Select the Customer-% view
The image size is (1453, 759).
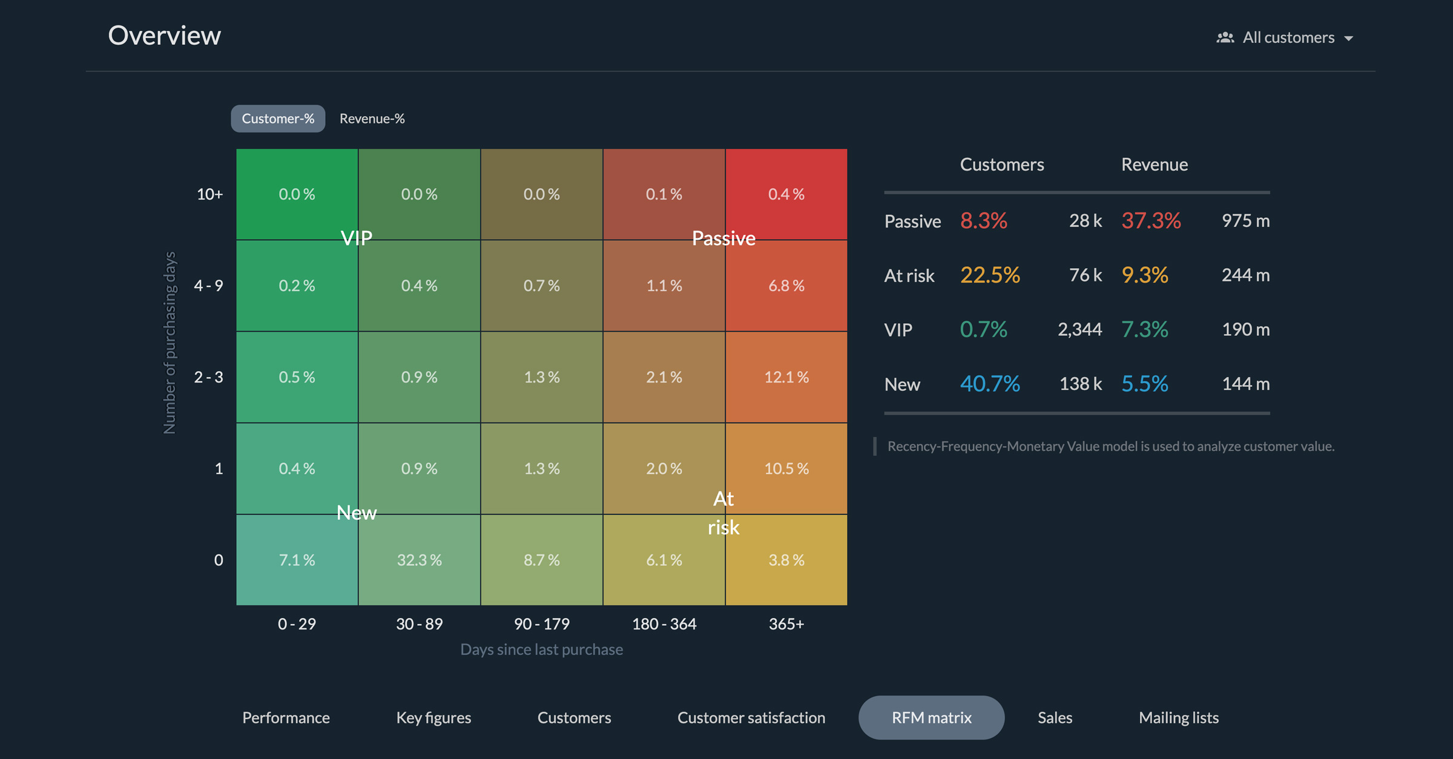click(x=277, y=119)
